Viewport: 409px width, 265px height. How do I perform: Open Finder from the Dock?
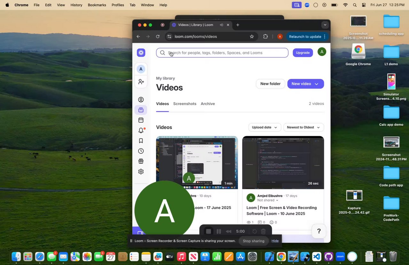tap(16, 256)
